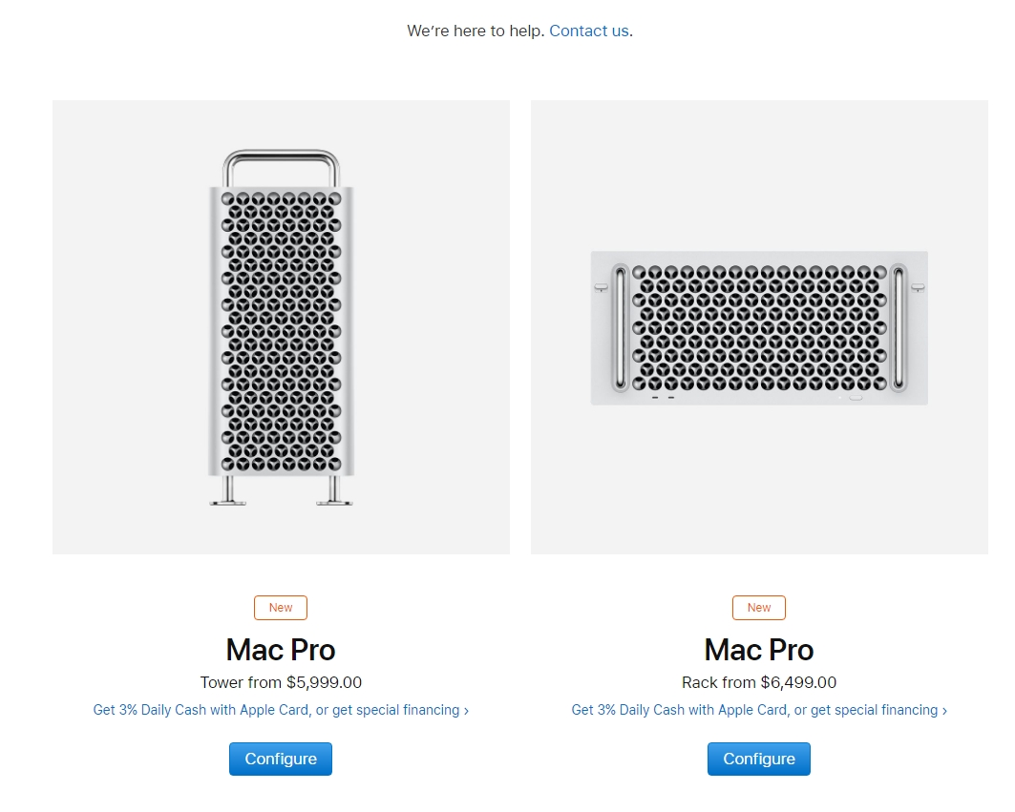Configure the Mac Pro tower
1015x812 pixels.
click(x=281, y=759)
